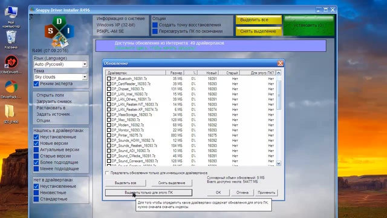Sort list by Размер column header
Viewport: 387px width, 218px height.
(175, 73)
